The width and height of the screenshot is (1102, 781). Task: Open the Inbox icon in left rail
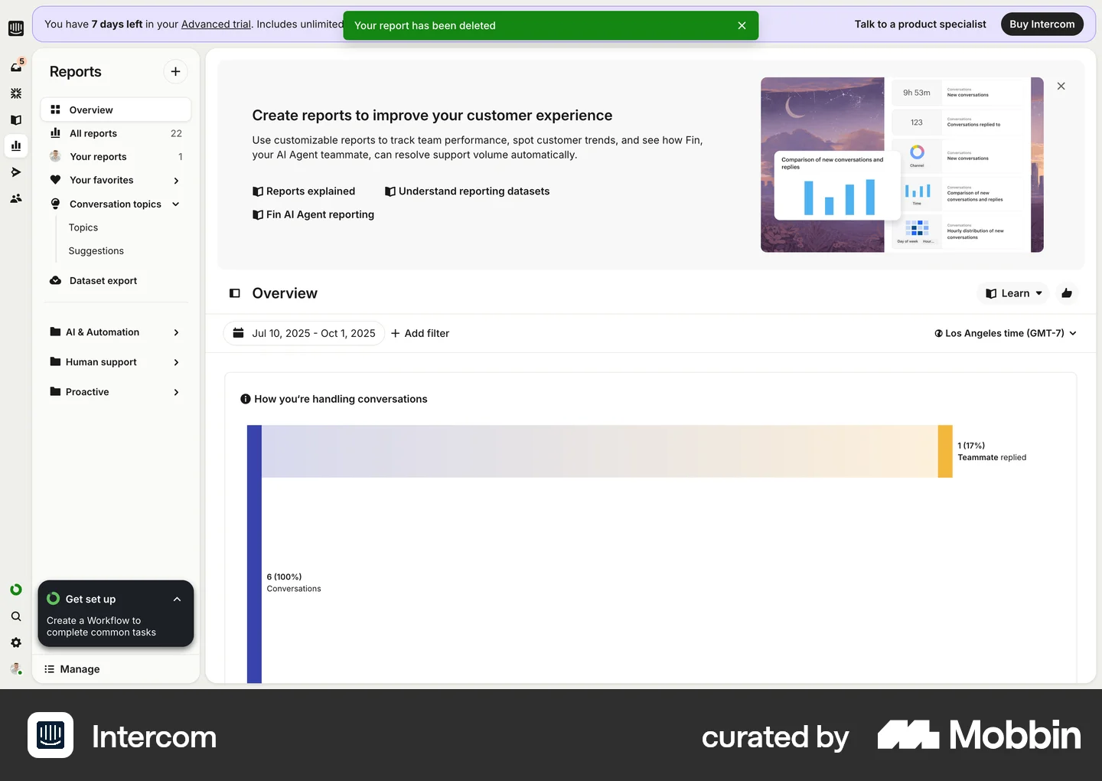(16, 67)
